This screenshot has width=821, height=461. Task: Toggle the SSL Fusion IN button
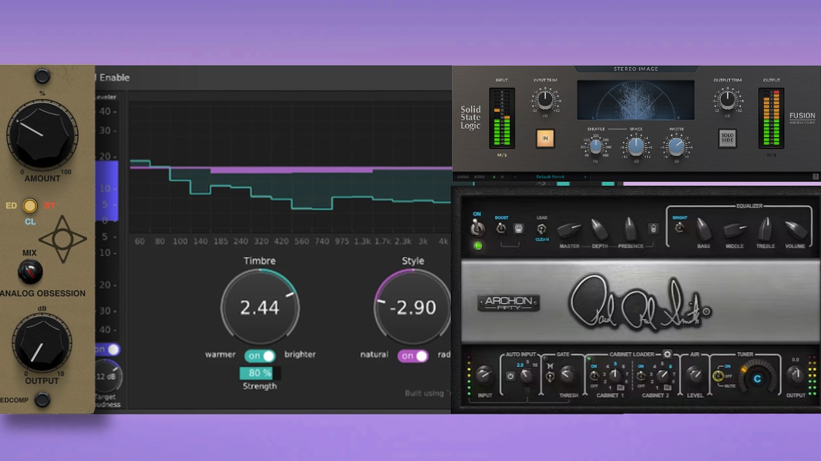pyautogui.click(x=545, y=138)
